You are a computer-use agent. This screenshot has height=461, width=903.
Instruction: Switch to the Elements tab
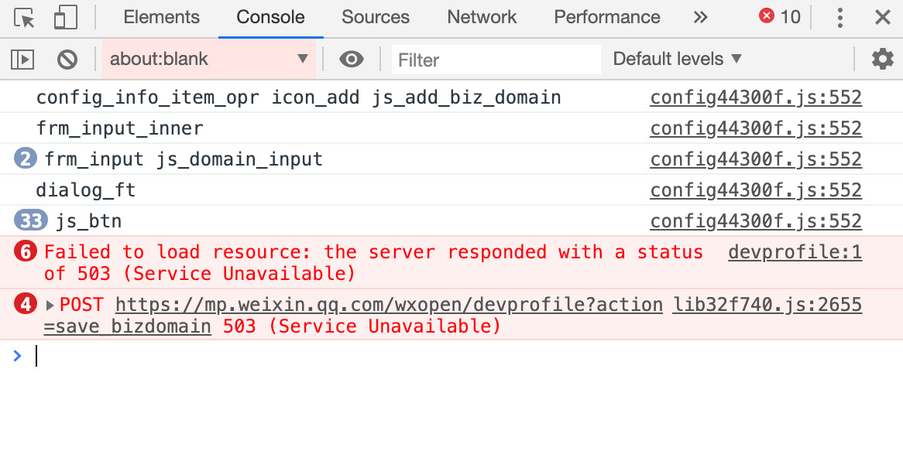click(x=161, y=17)
